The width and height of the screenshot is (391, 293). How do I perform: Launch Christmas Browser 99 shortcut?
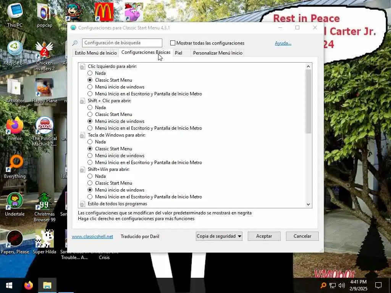[44, 207]
